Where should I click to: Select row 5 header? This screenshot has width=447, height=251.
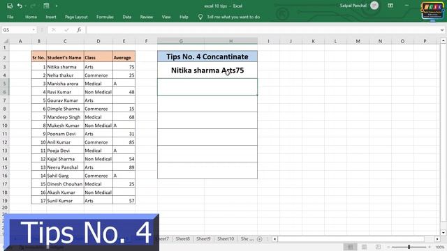coord(5,84)
